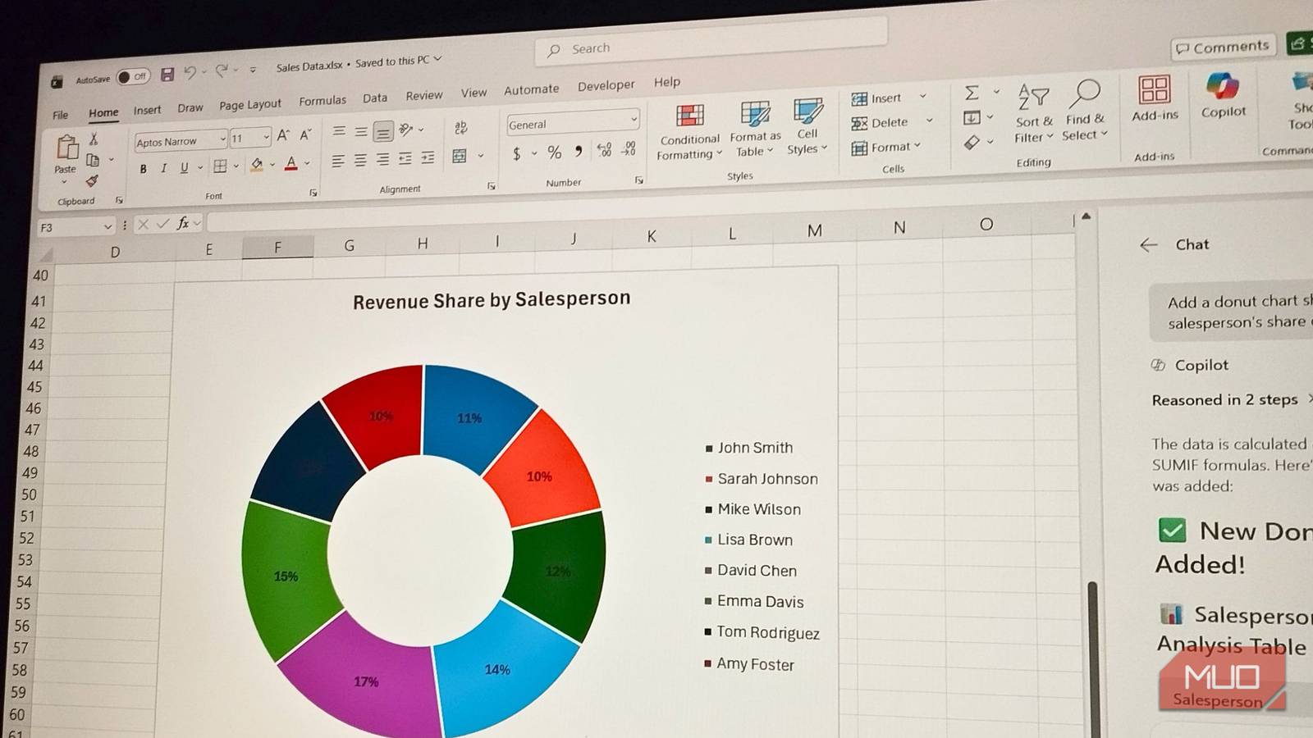This screenshot has height=738, width=1313.
Task: Expand the General number format dropdown
Action: (634, 121)
